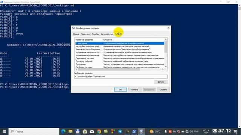Open weather widget showing 28°C

point(155,132)
